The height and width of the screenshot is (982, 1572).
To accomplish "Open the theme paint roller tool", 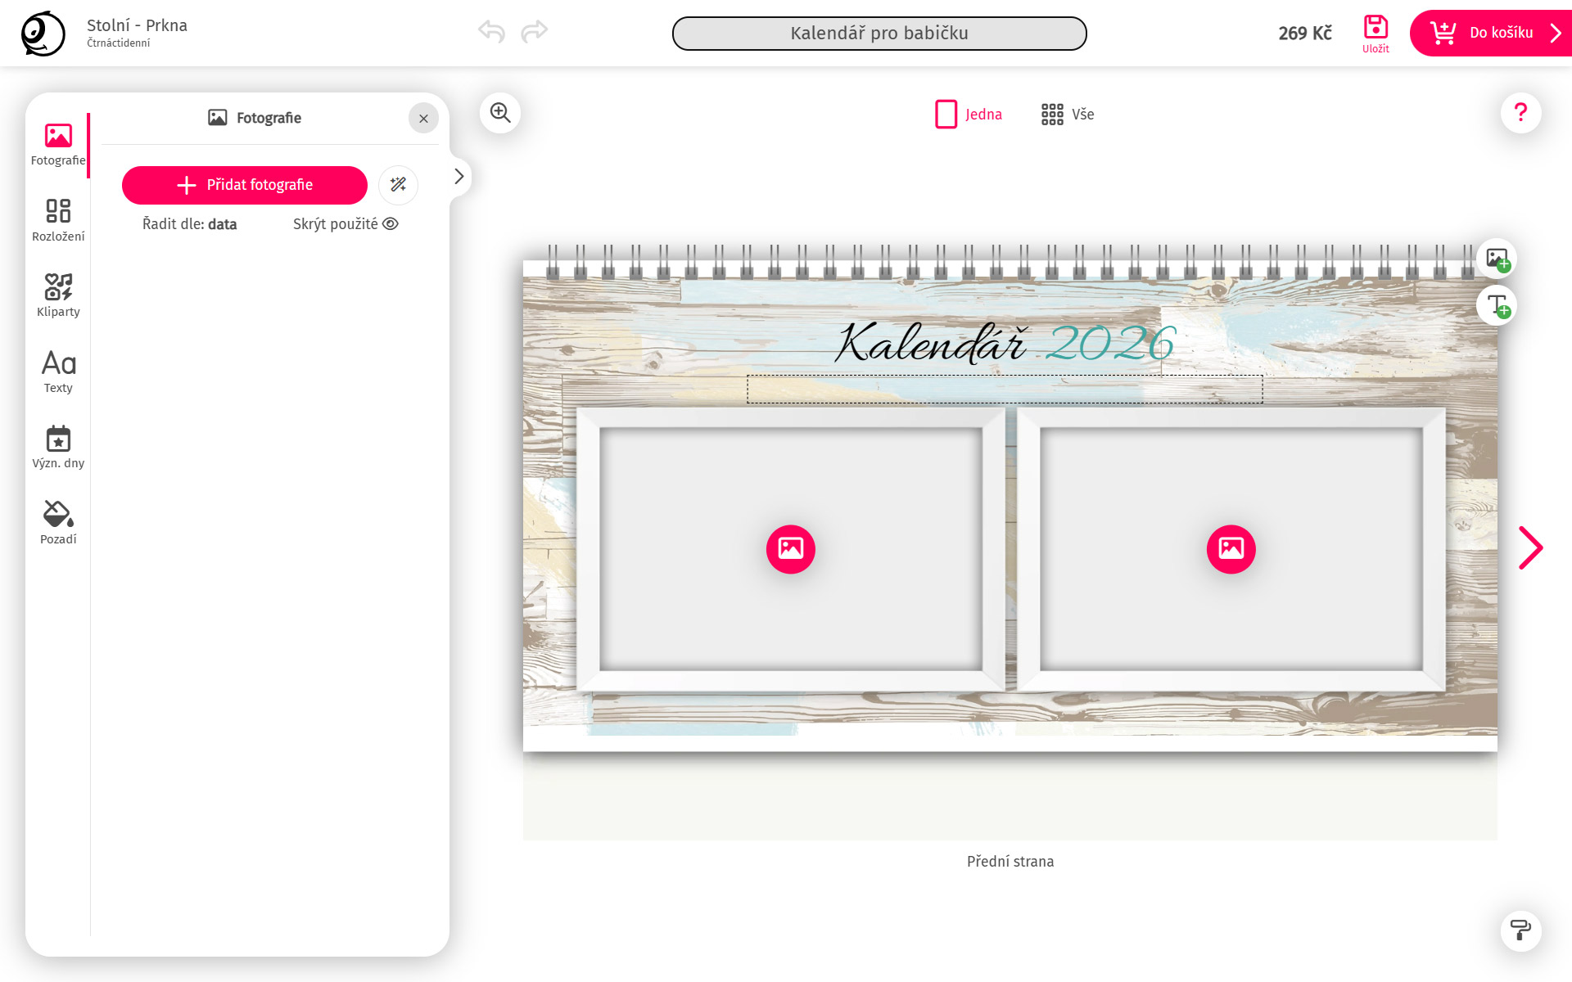I will [1520, 930].
